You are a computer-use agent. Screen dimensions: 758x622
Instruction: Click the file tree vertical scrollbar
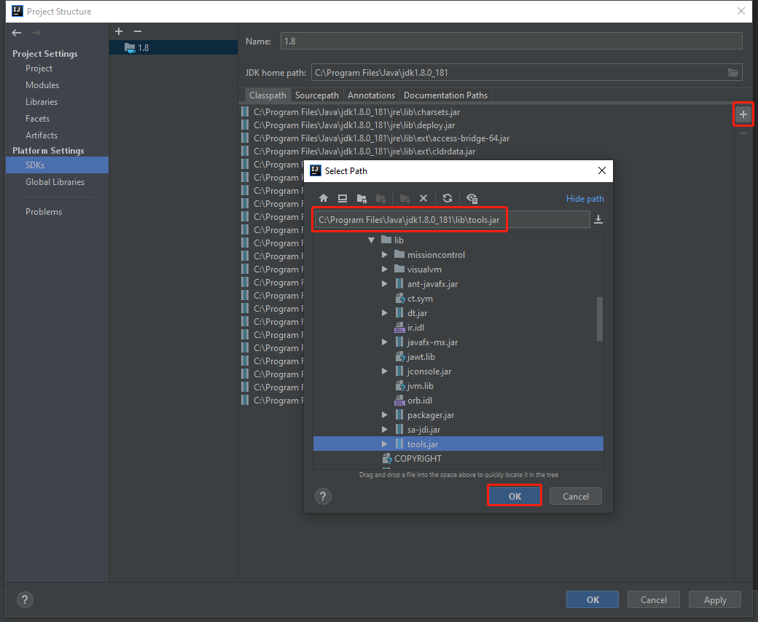click(600, 319)
